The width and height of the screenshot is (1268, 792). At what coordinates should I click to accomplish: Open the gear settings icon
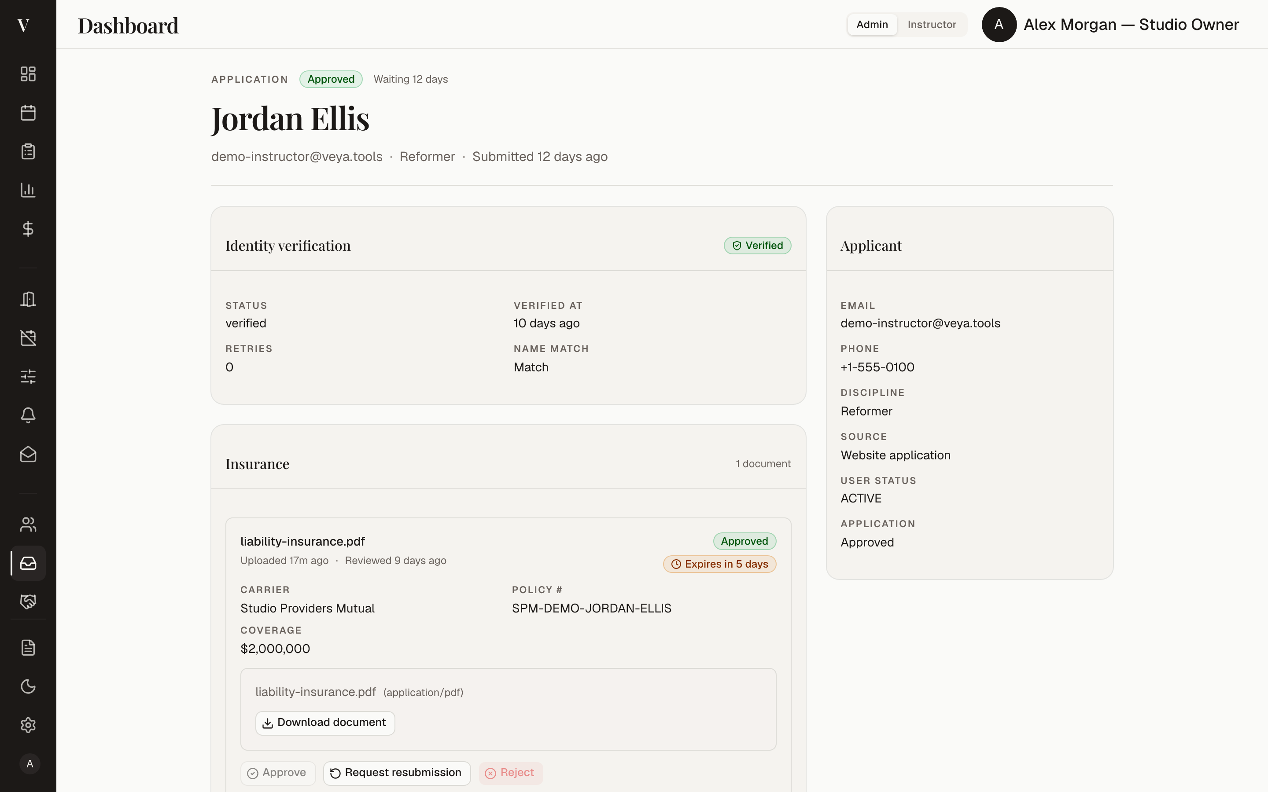(x=28, y=726)
